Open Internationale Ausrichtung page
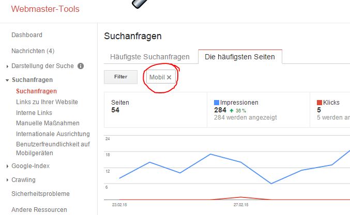350x215 pixels. pyautogui.click(x=53, y=134)
